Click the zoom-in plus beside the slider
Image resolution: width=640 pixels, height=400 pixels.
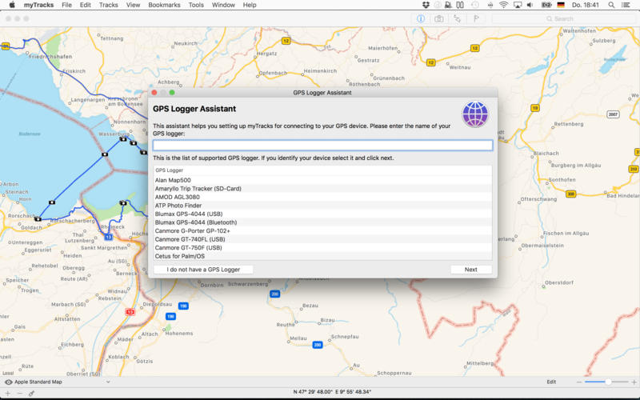point(634,382)
